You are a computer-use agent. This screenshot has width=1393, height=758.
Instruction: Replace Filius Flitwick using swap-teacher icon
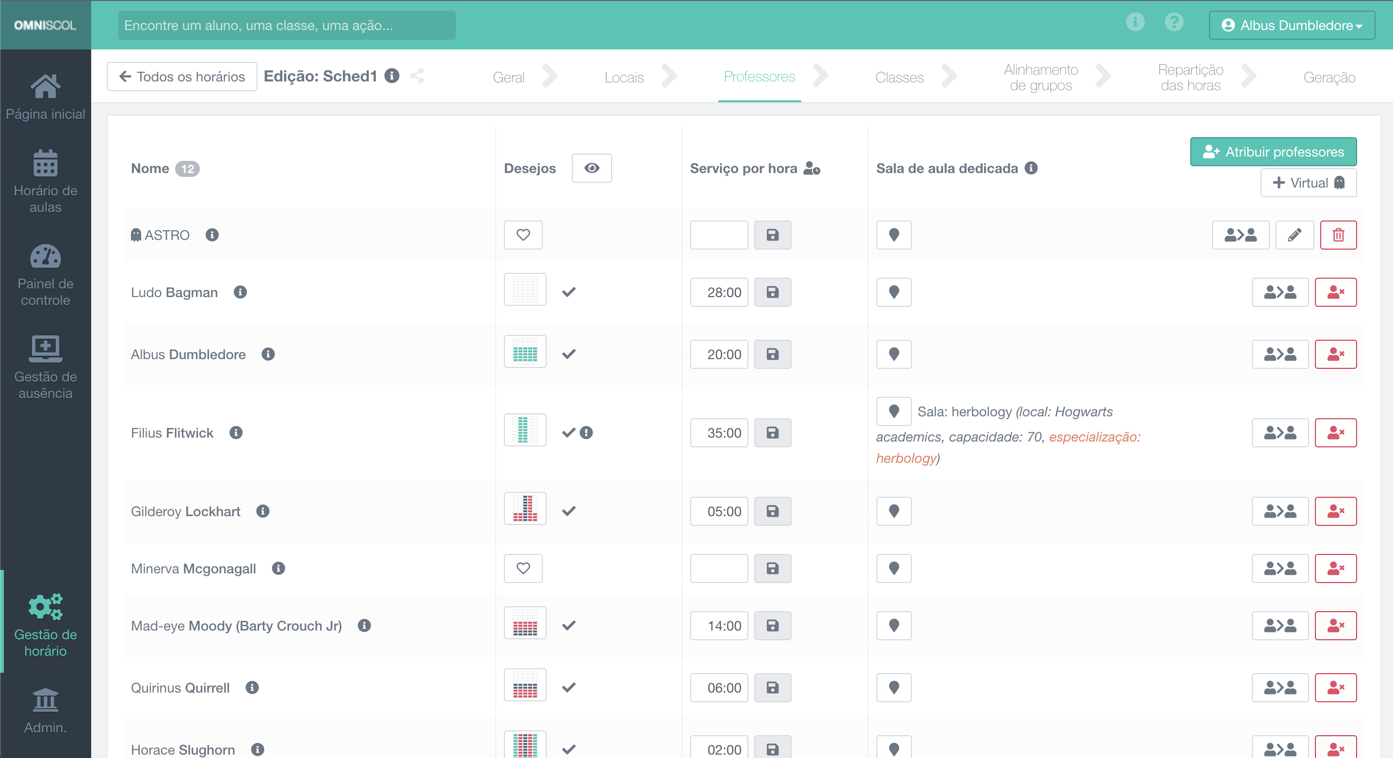[1280, 433]
